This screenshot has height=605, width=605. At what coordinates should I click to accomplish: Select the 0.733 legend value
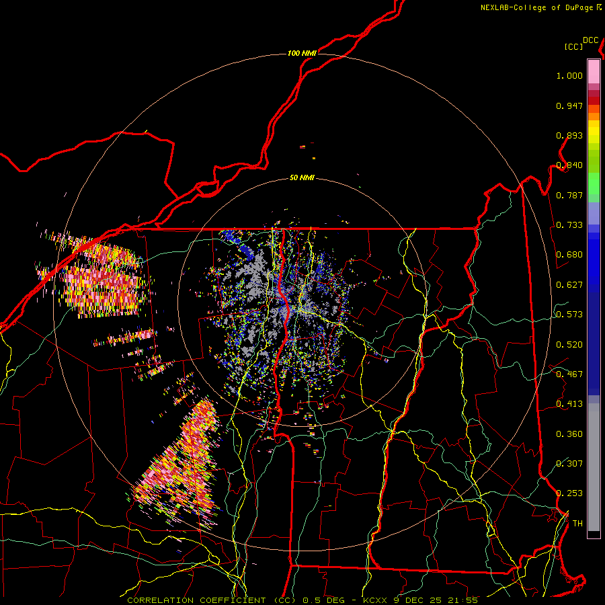[569, 225]
